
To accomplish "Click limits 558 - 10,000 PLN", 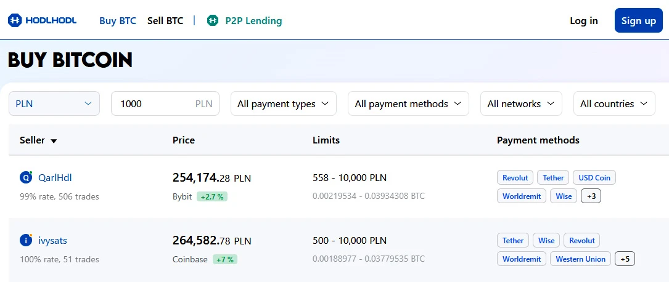I will point(350,177).
